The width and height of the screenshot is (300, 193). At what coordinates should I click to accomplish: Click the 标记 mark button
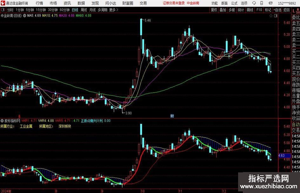pos(268,10)
